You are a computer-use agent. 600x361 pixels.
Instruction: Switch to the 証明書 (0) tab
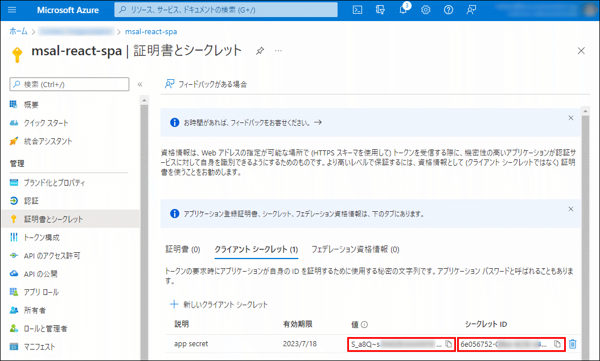(183, 249)
